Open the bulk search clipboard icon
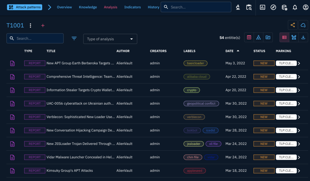 pos(249,7)
